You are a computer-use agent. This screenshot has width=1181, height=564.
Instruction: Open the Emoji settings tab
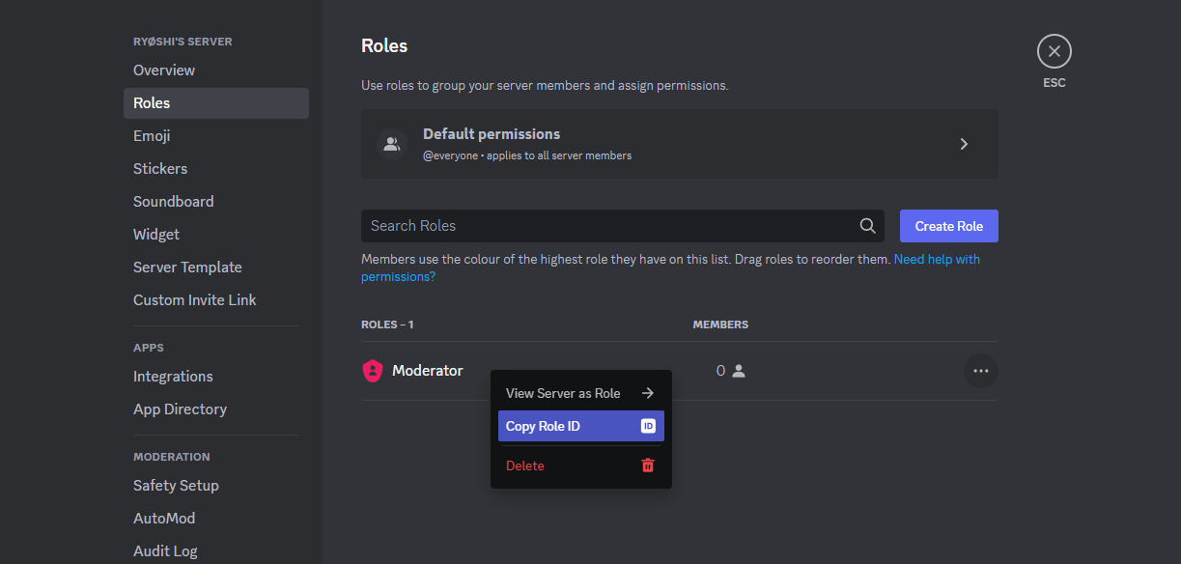pyautogui.click(x=152, y=136)
